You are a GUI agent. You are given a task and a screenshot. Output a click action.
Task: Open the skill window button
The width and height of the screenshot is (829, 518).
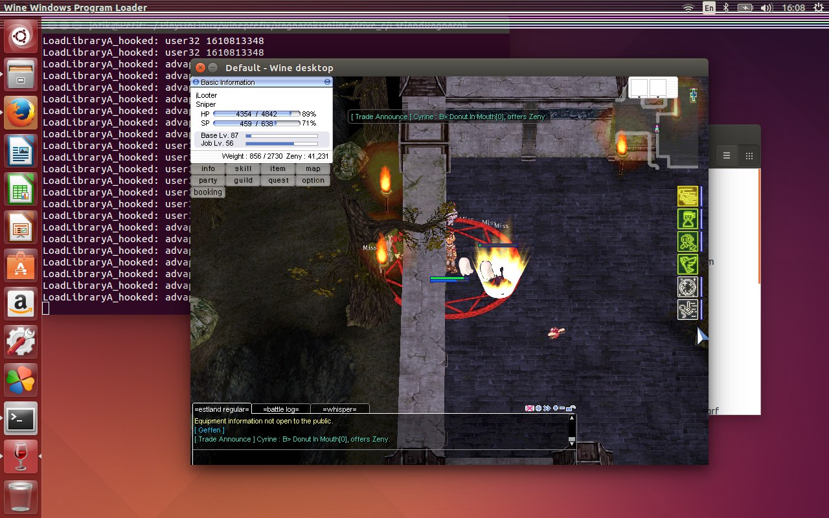pyautogui.click(x=243, y=169)
